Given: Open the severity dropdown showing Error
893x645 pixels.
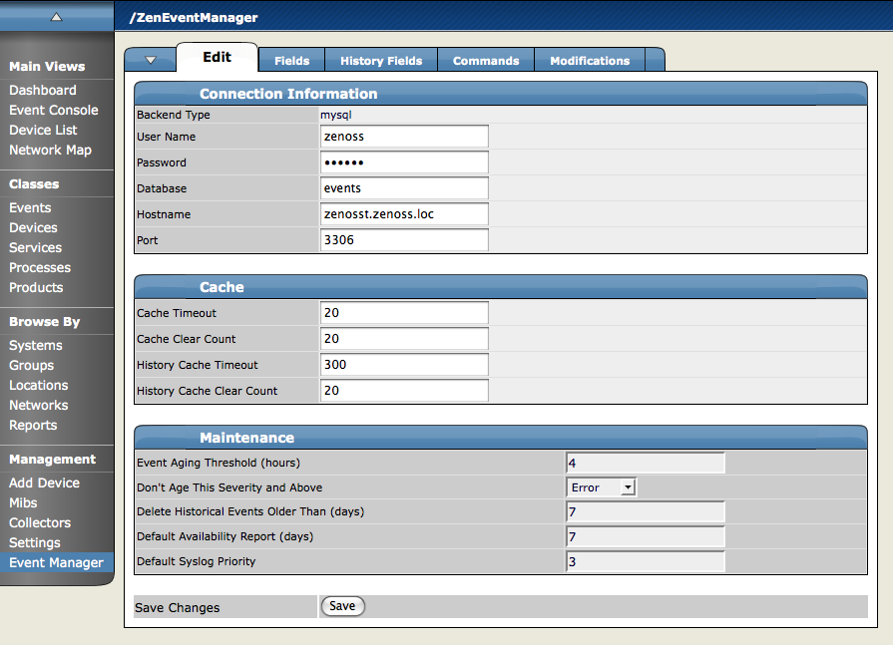Looking at the screenshot, I should (x=602, y=487).
